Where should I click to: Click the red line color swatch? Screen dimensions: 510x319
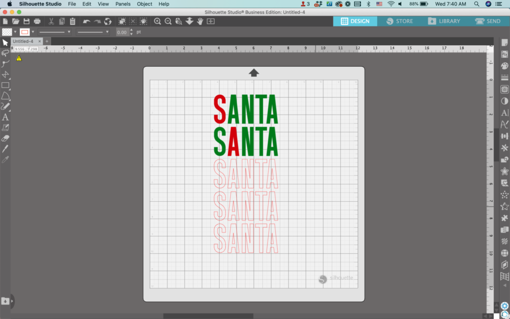click(x=25, y=32)
